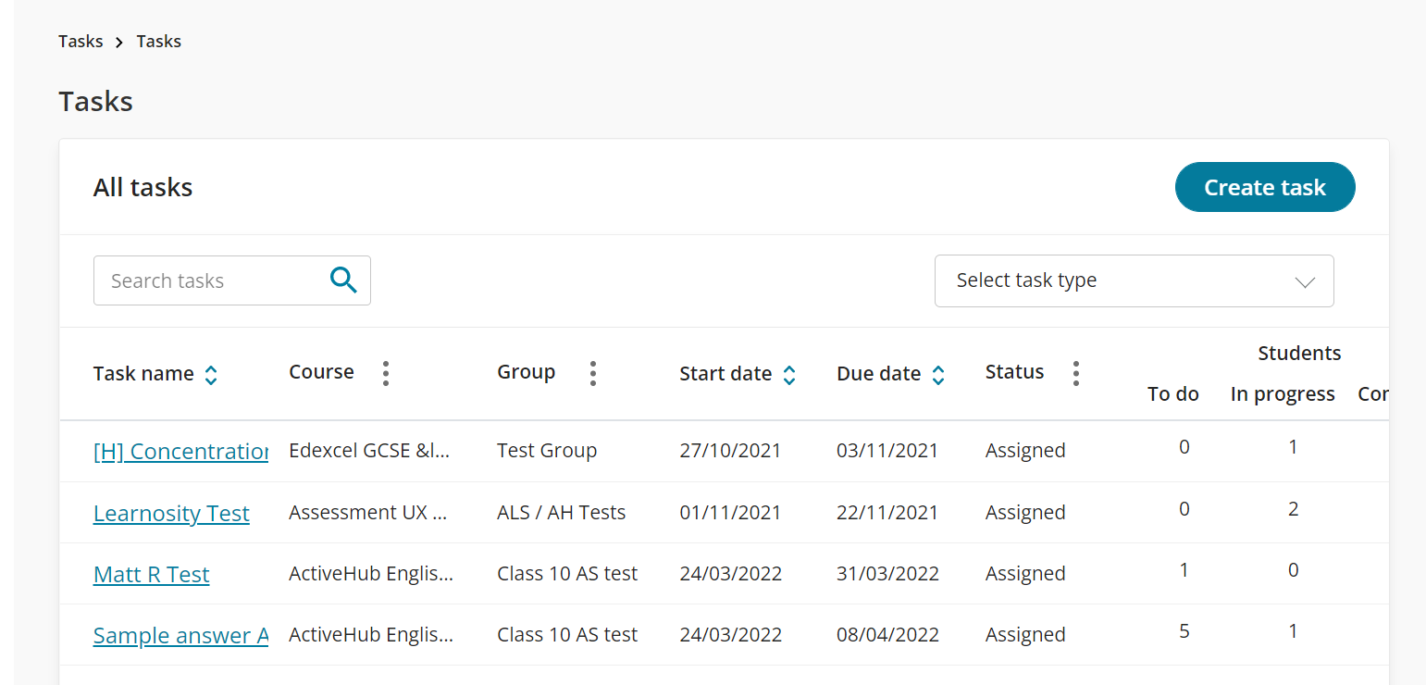Sort tasks by Due date
1426x685 pixels.
938,374
